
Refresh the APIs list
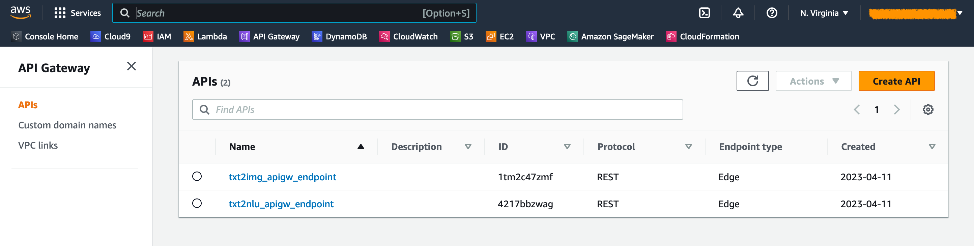pyautogui.click(x=752, y=81)
